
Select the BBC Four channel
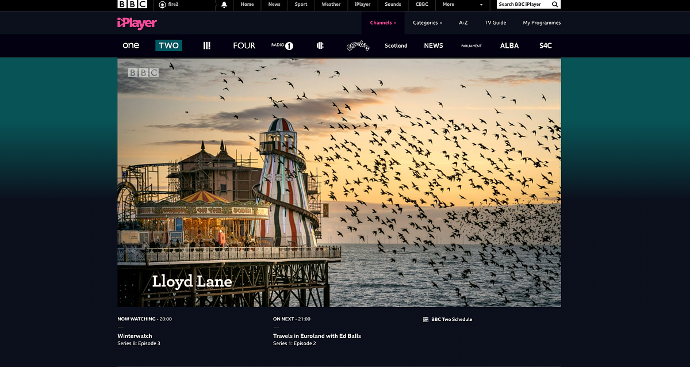tap(244, 45)
